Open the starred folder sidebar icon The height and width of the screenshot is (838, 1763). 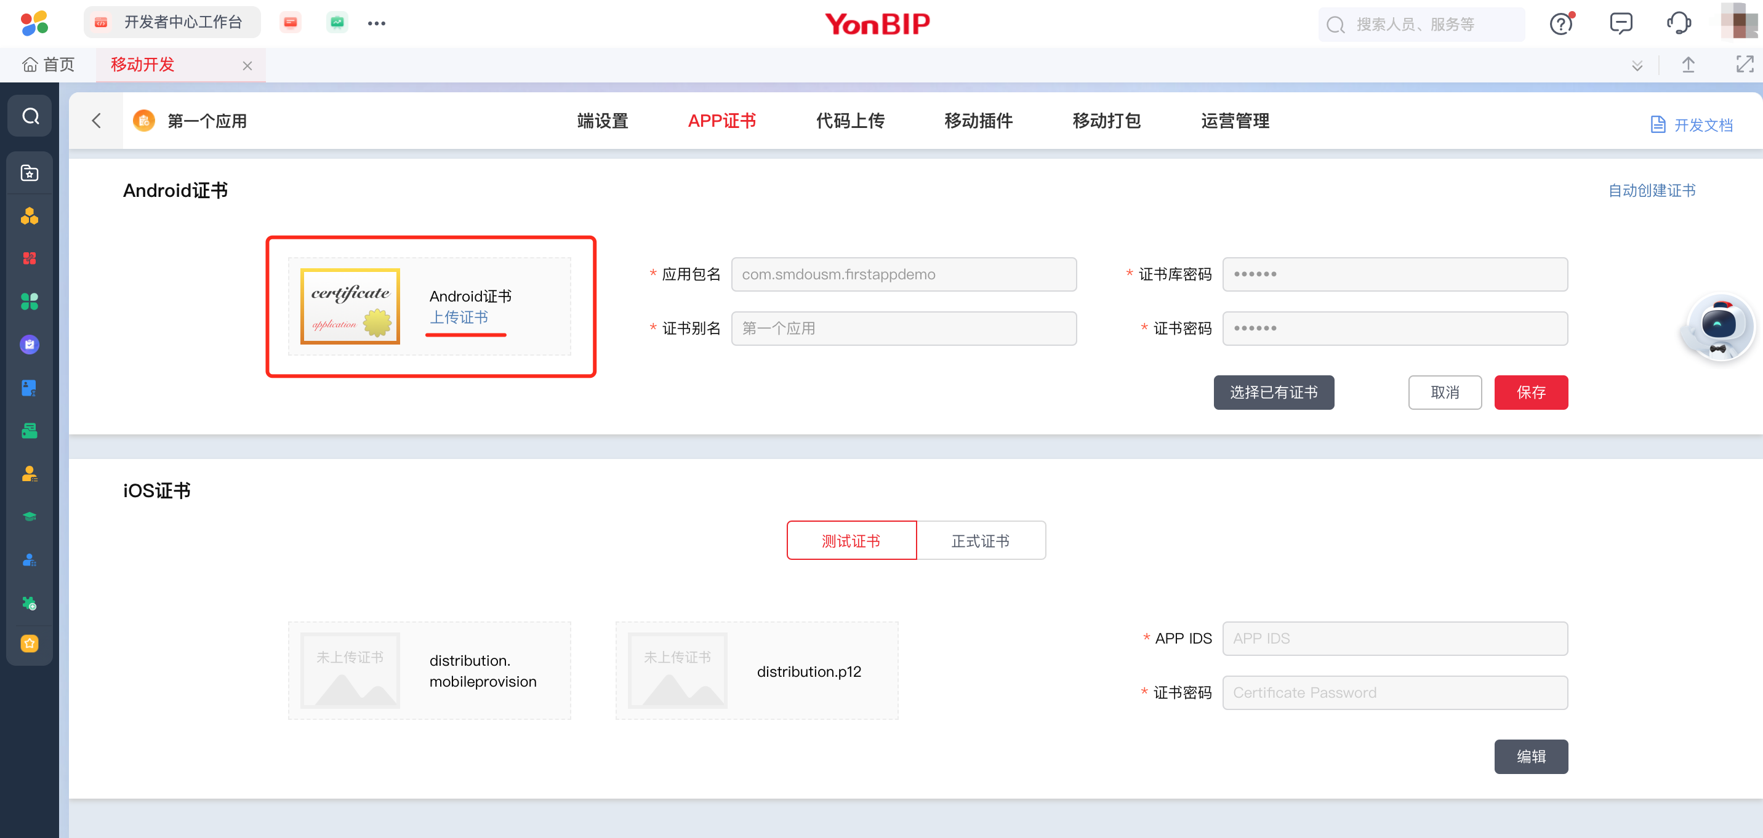pos(30,173)
